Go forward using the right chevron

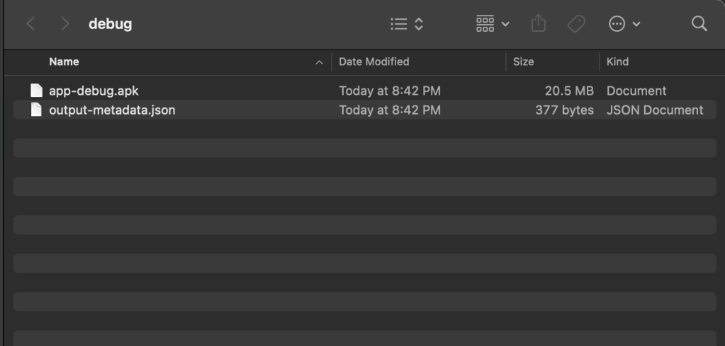point(65,24)
